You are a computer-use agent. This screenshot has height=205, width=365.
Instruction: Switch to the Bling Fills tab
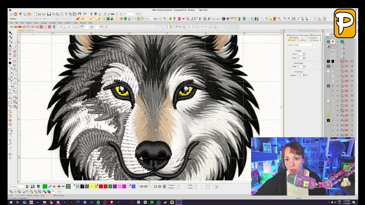[315, 35]
